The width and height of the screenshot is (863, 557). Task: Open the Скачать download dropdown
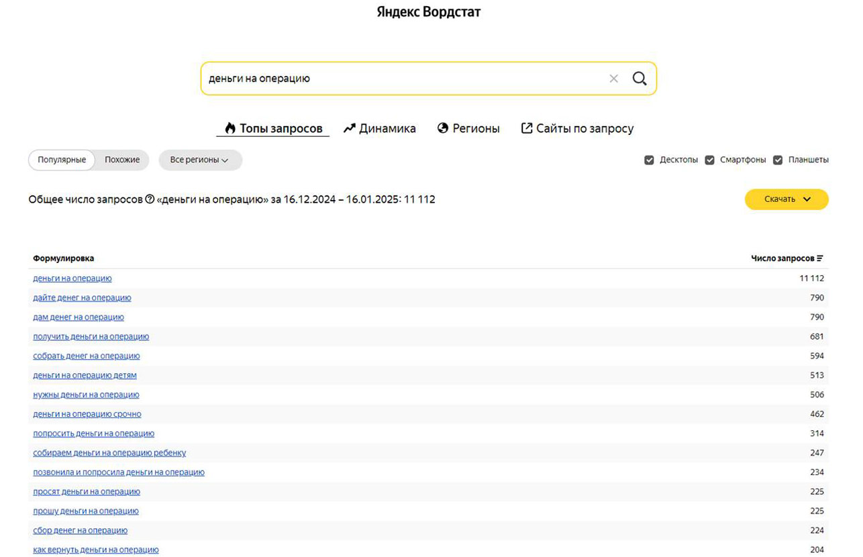[786, 199]
